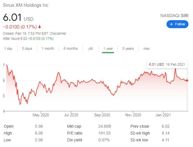Click the Prev close value 6.02

coord(166,126)
